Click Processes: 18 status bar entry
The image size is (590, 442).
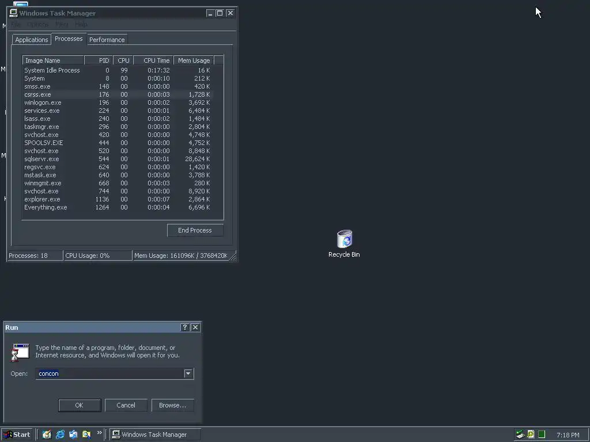click(35, 256)
